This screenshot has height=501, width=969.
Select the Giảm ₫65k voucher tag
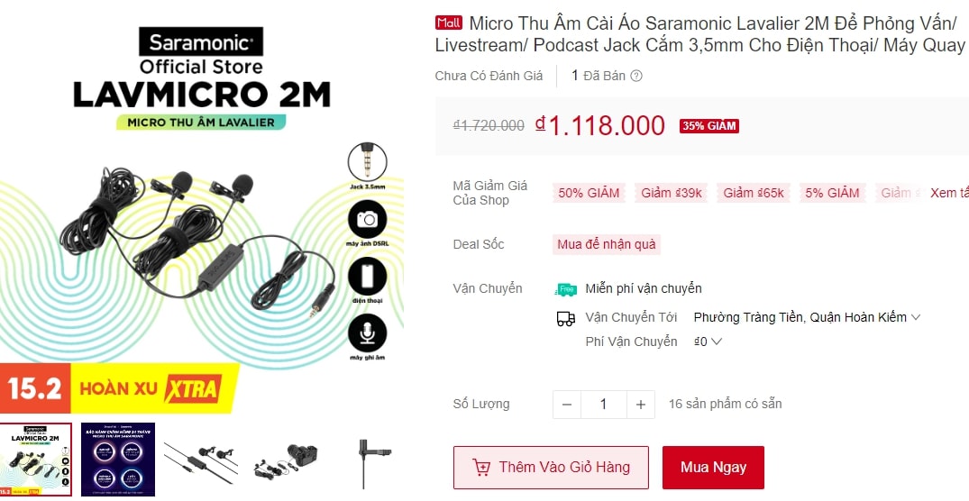754,193
